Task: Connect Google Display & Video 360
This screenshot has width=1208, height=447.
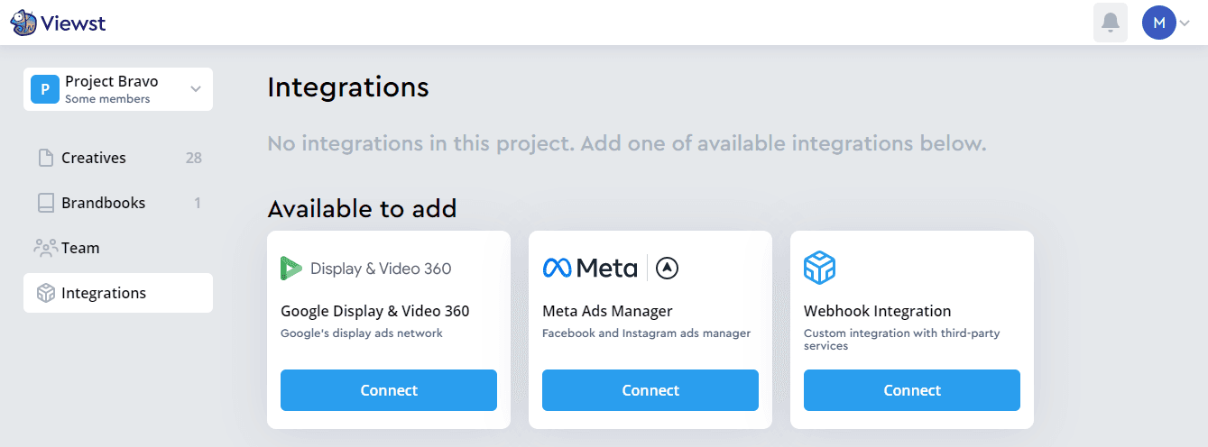Action: pos(389,390)
